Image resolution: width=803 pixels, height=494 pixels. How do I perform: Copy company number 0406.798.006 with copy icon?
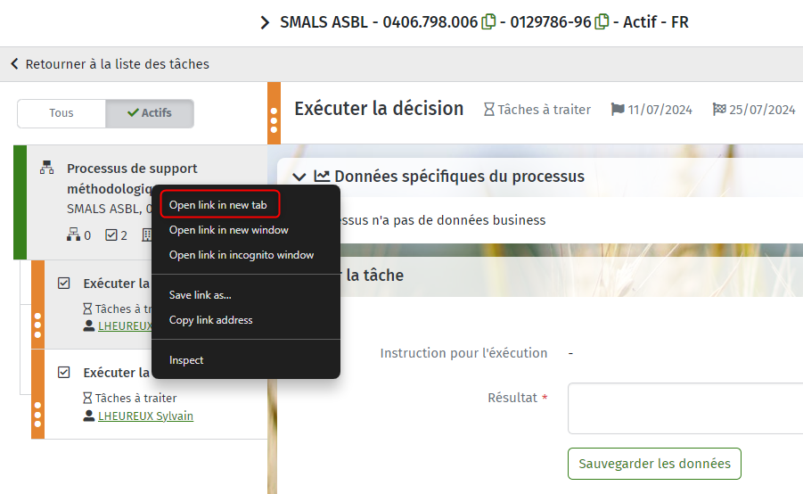pyautogui.click(x=488, y=22)
